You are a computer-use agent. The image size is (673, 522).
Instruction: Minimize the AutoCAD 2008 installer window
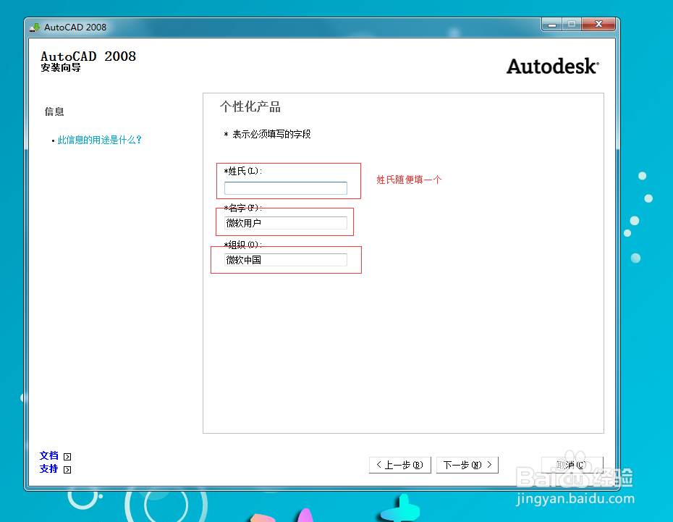pos(552,25)
